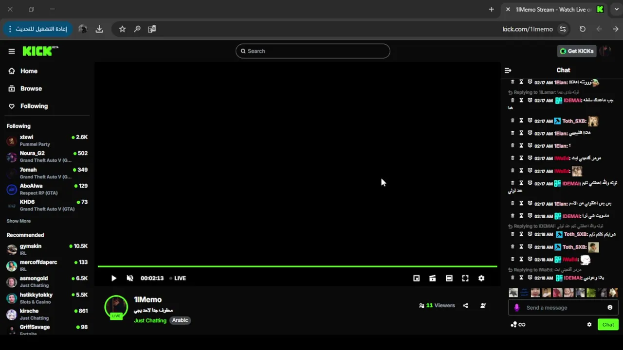The width and height of the screenshot is (623, 350).
Task: Go to Home in sidebar
Action: point(29,71)
